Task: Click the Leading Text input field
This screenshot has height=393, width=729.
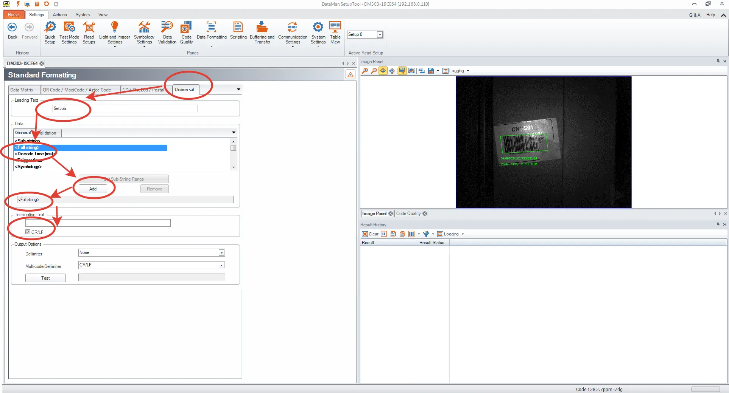Action: (x=125, y=109)
